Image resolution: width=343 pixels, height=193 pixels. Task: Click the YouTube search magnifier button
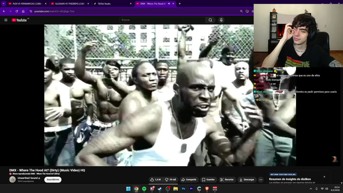(210, 20)
